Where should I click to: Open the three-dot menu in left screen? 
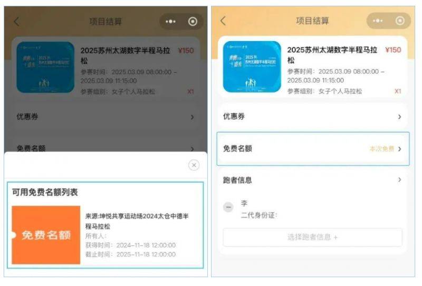[170, 21]
